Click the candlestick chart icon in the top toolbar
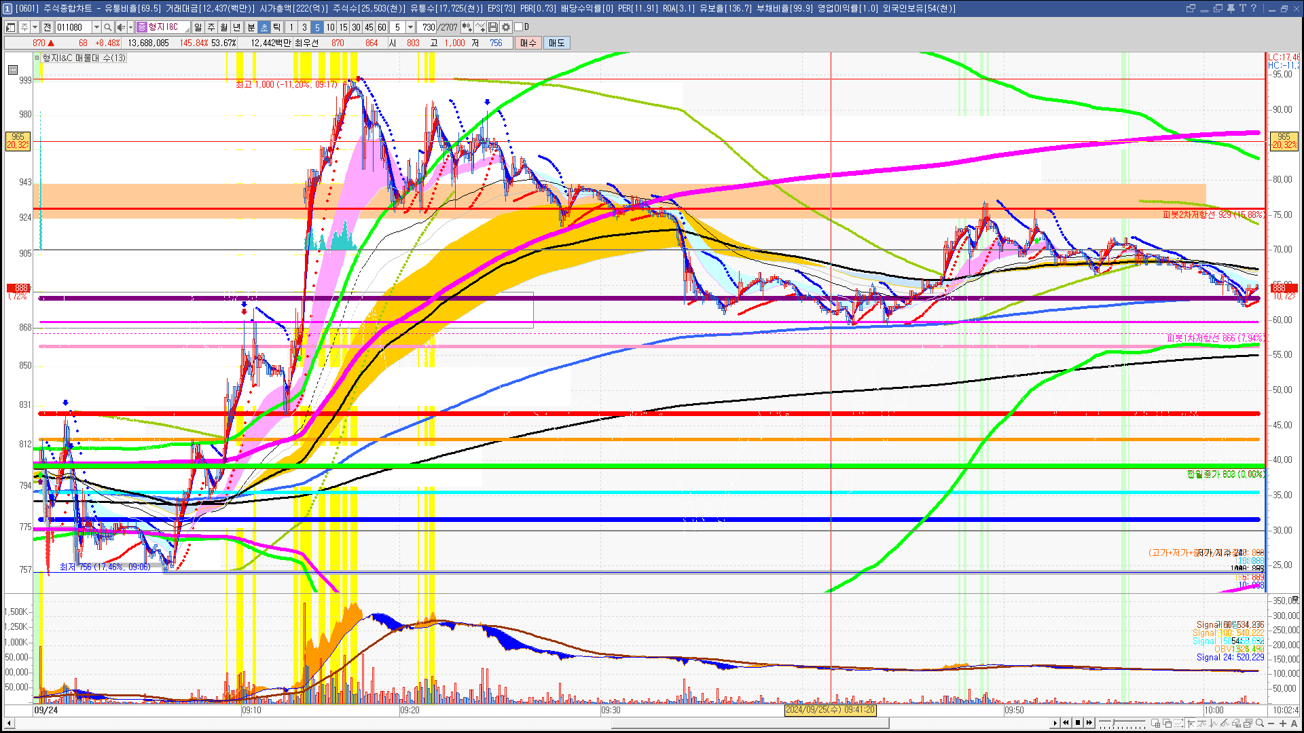Viewport: 1304px width, 733px height. pyautogui.click(x=467, y=27)
